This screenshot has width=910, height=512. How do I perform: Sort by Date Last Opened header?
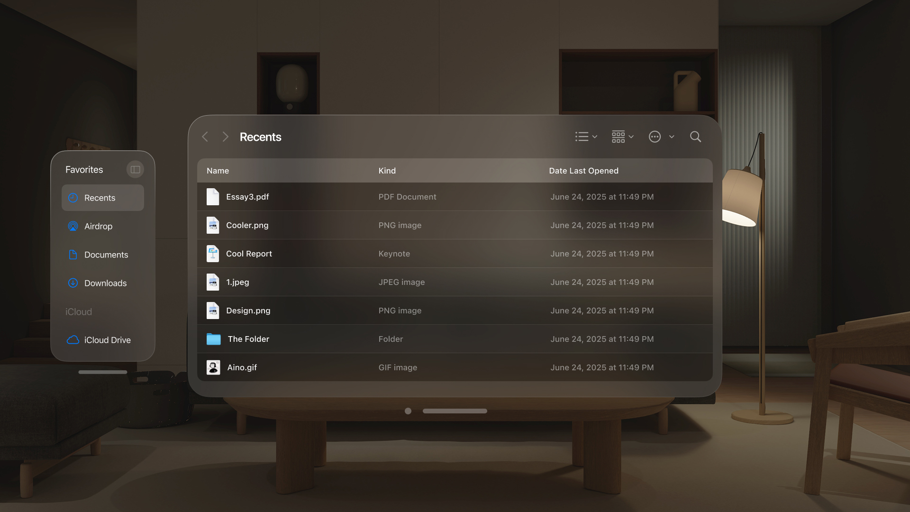(x=583, y=171)
